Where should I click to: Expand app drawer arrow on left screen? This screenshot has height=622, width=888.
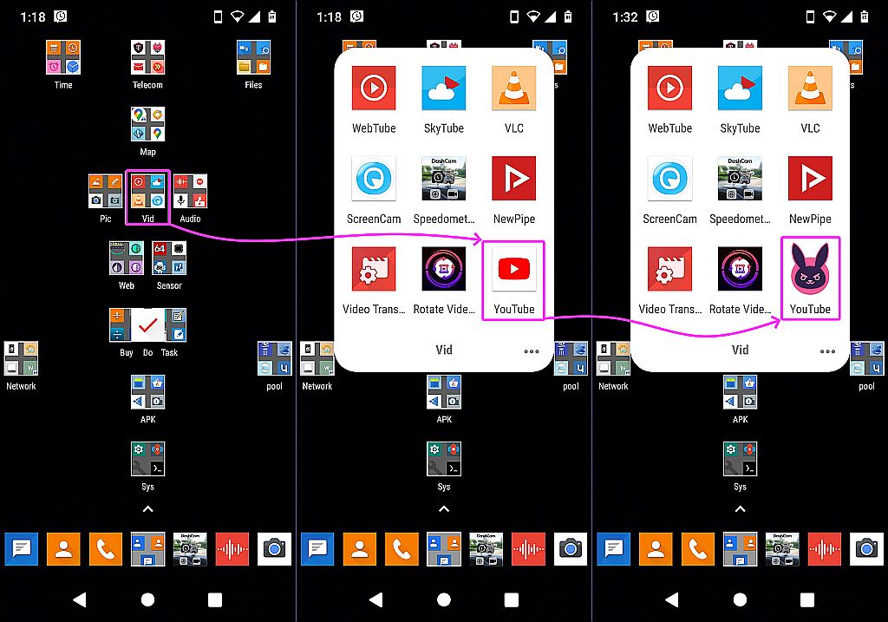tap(147, 509)
